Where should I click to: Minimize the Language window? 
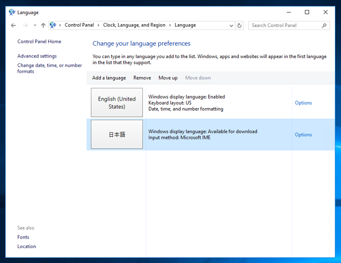[289, 13]
